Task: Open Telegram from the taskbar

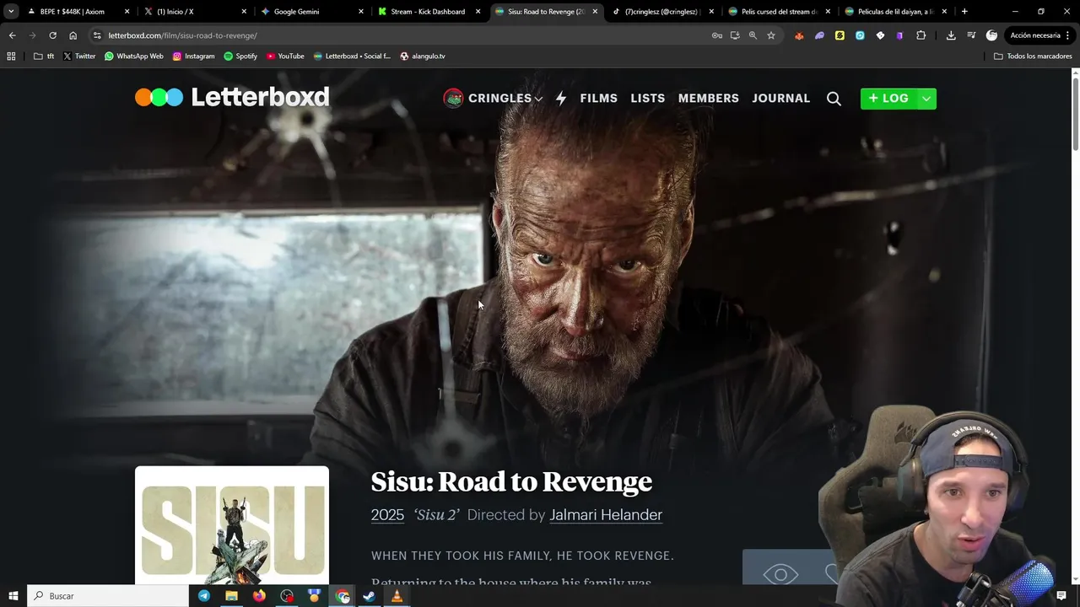Action: 204,596
